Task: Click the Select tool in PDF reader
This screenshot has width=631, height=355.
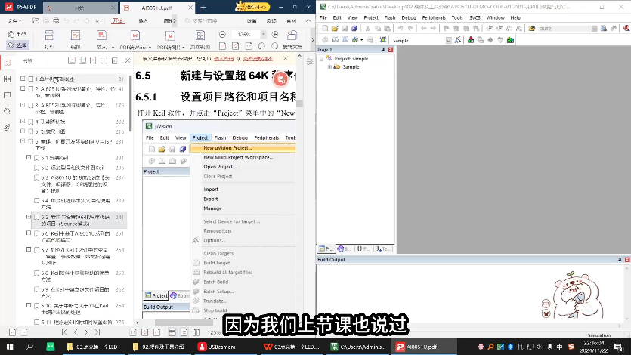Action: click(x=17, y=45)
